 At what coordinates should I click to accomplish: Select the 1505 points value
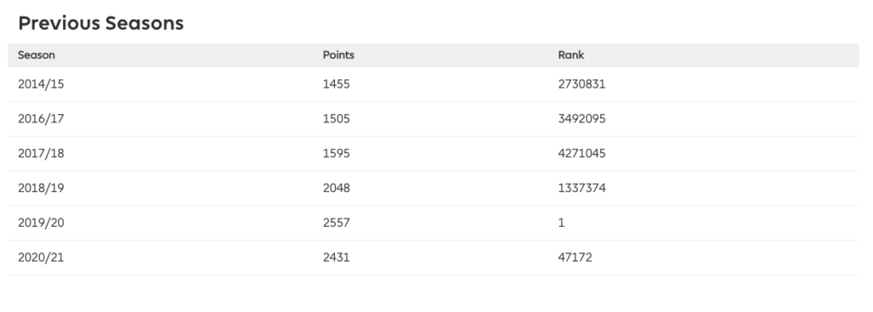pos(336,119)
